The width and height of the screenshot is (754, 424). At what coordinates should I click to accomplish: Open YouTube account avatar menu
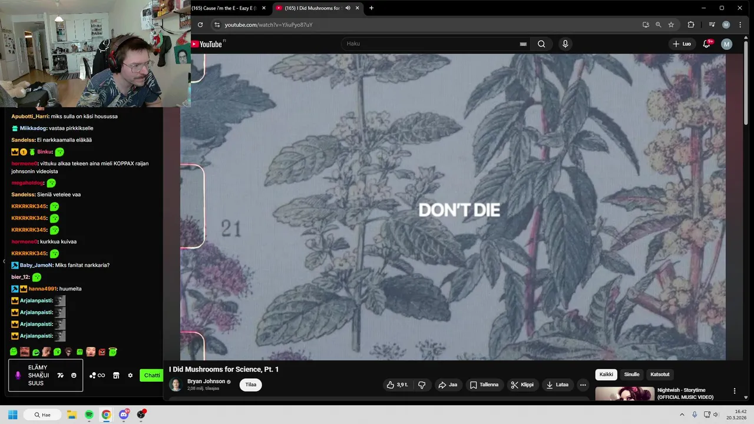click(x=727, y=44)
